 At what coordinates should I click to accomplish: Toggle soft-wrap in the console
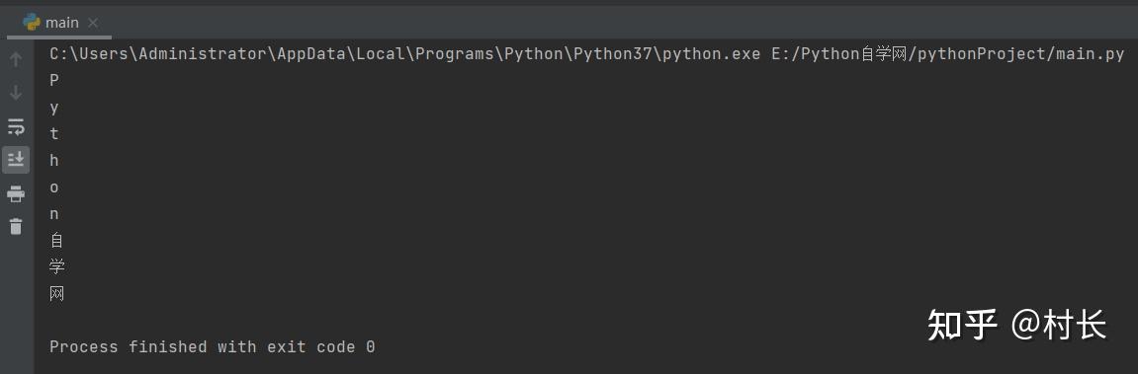coord(16,127)
